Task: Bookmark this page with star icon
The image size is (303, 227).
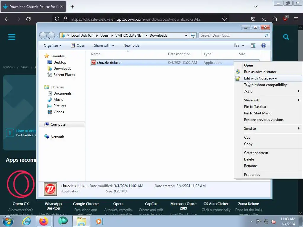Action: (x=224, y=19)
